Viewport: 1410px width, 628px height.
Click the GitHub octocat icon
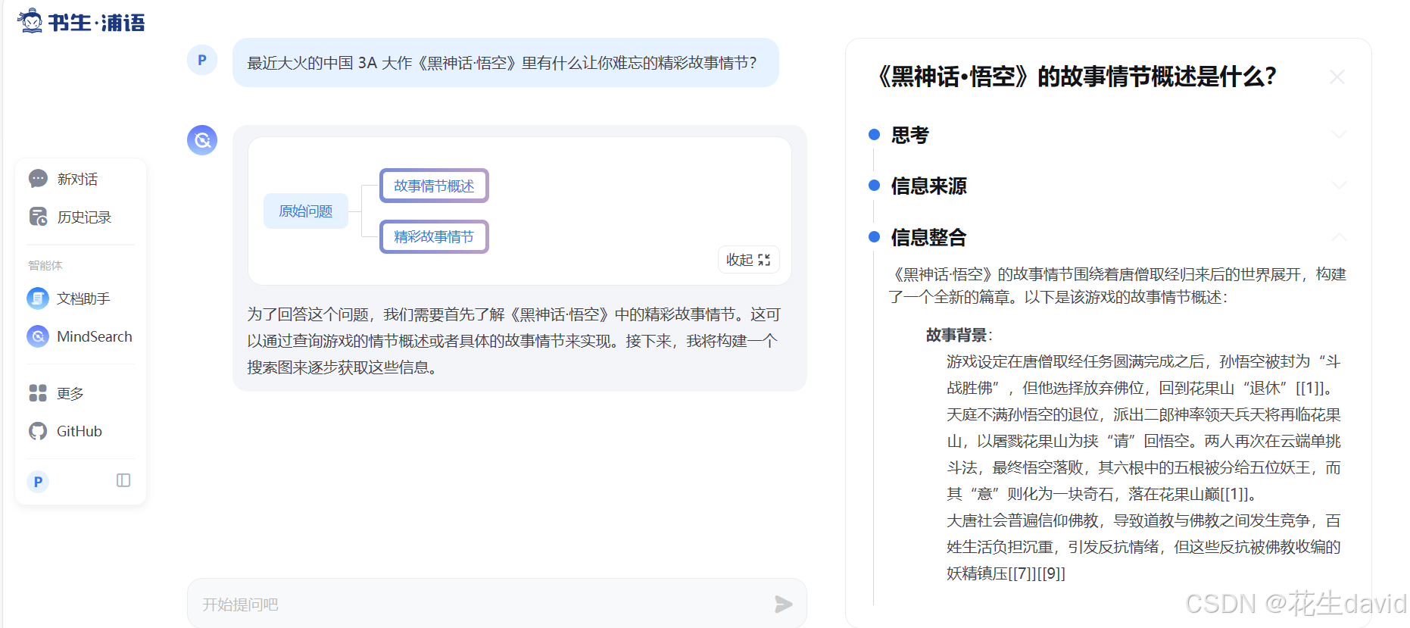coord(38,431)
